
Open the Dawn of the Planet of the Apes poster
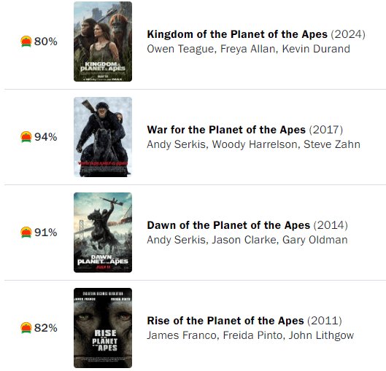[103, 233]
